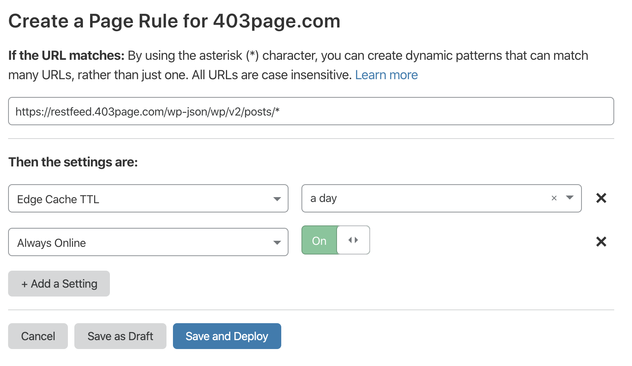The height and width of the screenshot is (366, 632).
Task: Open the Always Online setting dropdown
Action: click(x=277, y=242)
